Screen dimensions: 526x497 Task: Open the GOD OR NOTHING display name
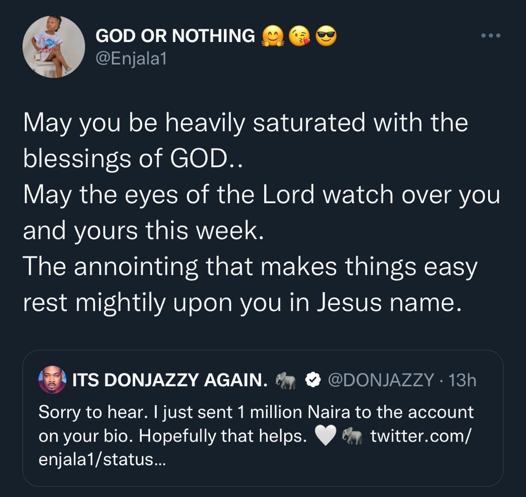tap(175, 36)
